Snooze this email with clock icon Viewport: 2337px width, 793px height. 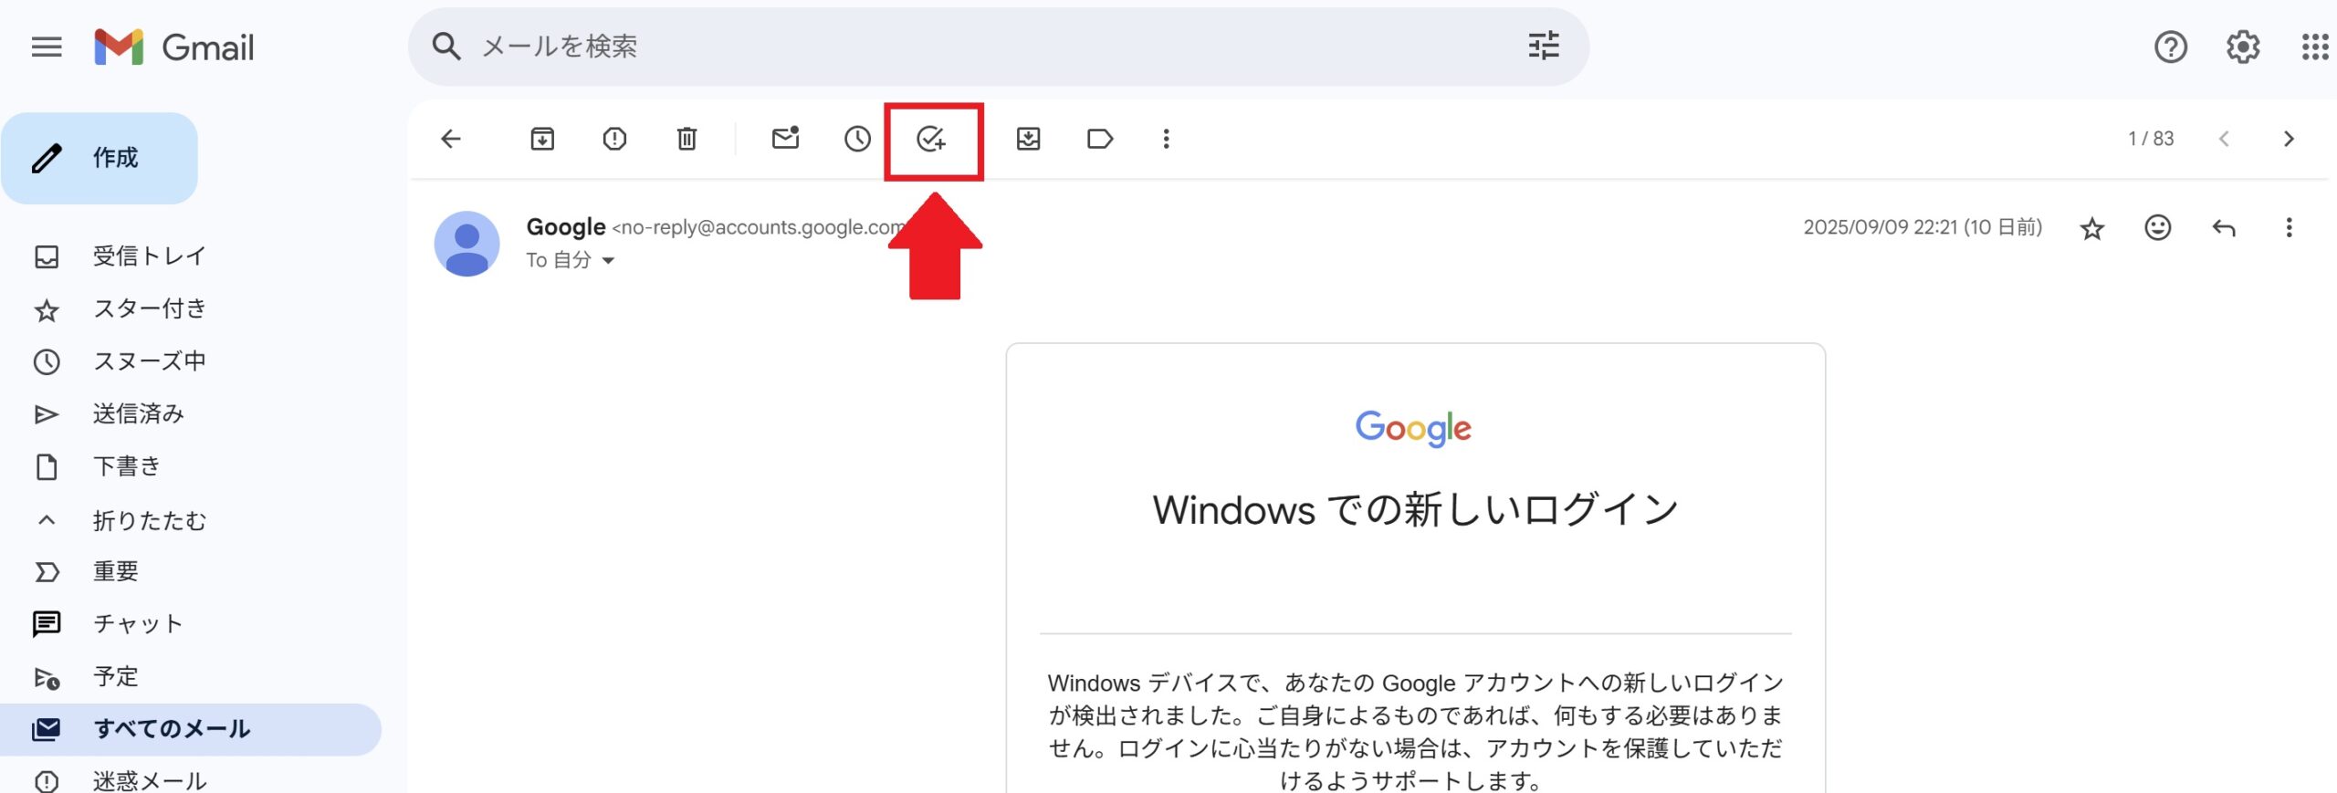857,139
